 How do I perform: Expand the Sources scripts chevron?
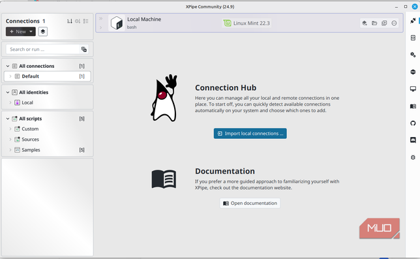click(x=10, y=139)
